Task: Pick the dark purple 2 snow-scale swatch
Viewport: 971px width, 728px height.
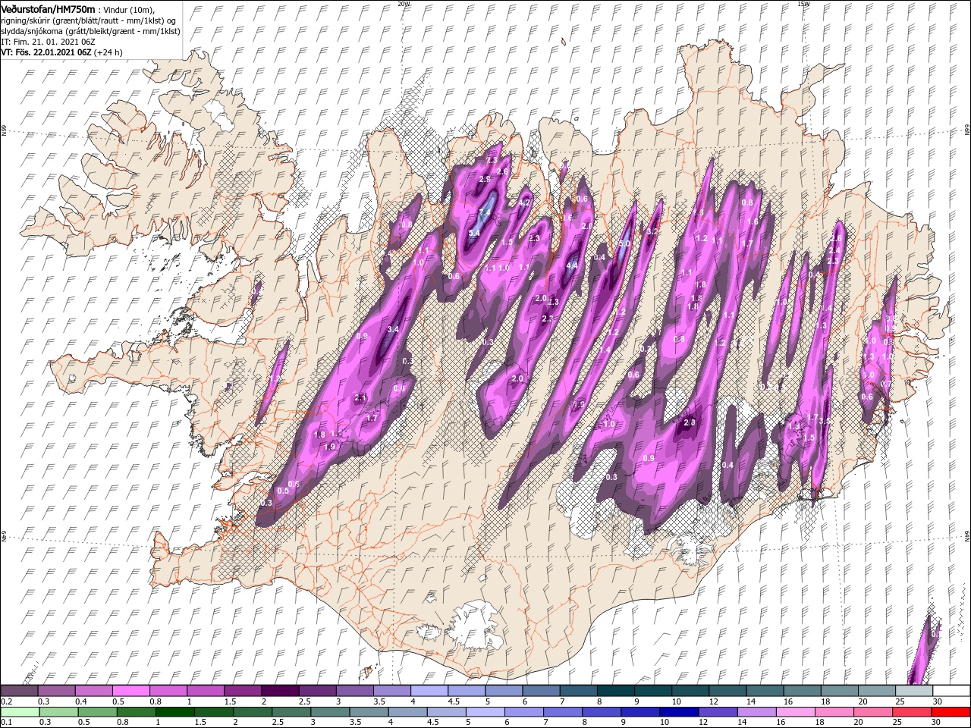Action: point(280,691)
